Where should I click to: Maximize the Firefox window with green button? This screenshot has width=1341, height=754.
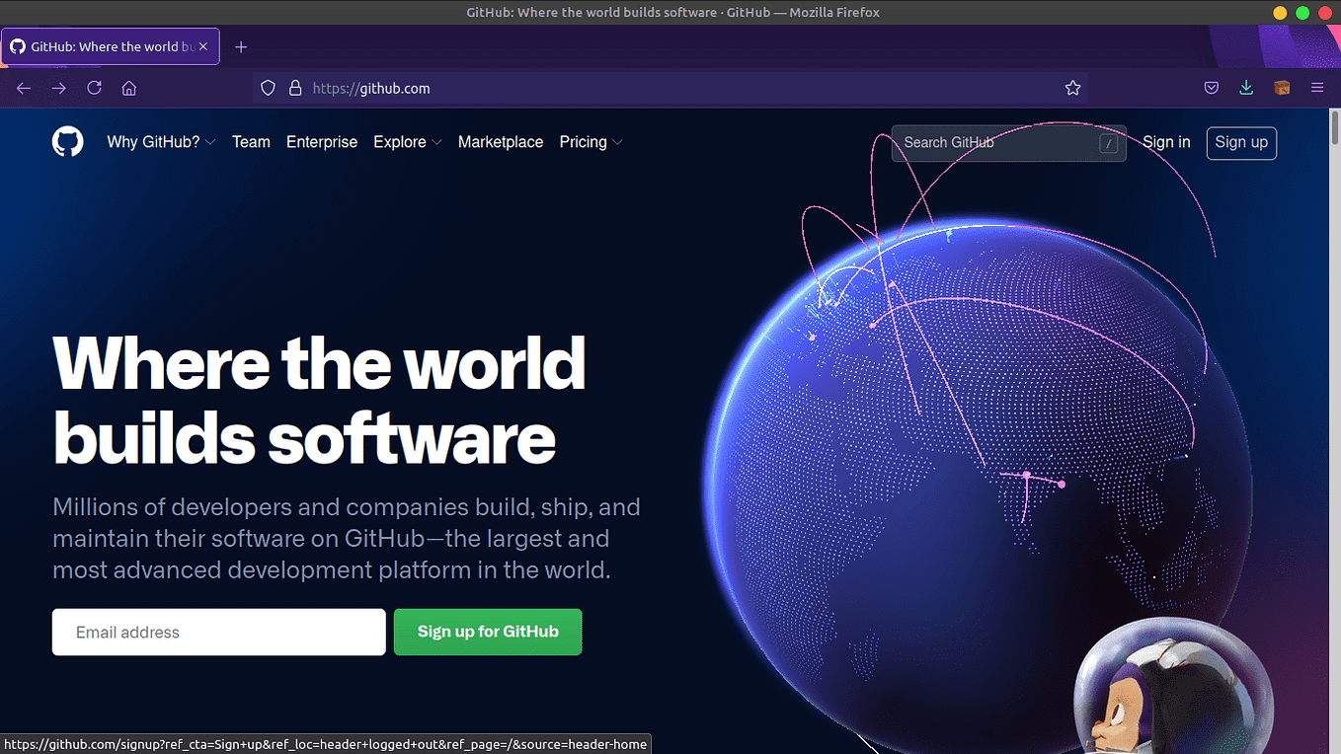pyautogui.click(x=1302, y=13)
